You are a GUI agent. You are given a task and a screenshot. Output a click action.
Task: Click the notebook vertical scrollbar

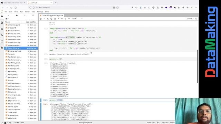coord(198,66)
